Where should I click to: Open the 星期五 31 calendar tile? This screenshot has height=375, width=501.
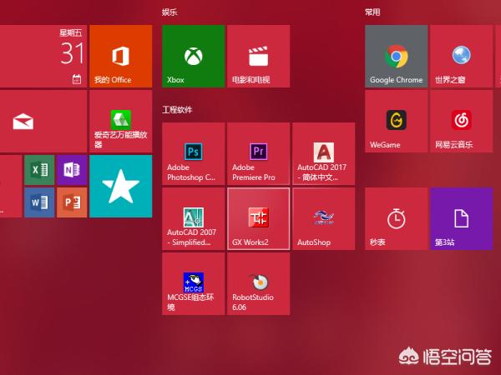(42, 56)
